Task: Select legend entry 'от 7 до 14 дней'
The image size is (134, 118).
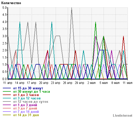Action: coord(26,112)
